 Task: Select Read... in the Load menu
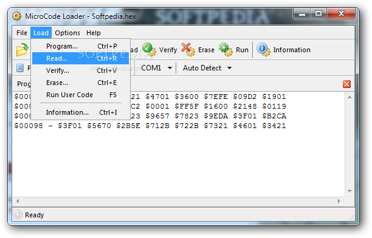click(81, 58)
